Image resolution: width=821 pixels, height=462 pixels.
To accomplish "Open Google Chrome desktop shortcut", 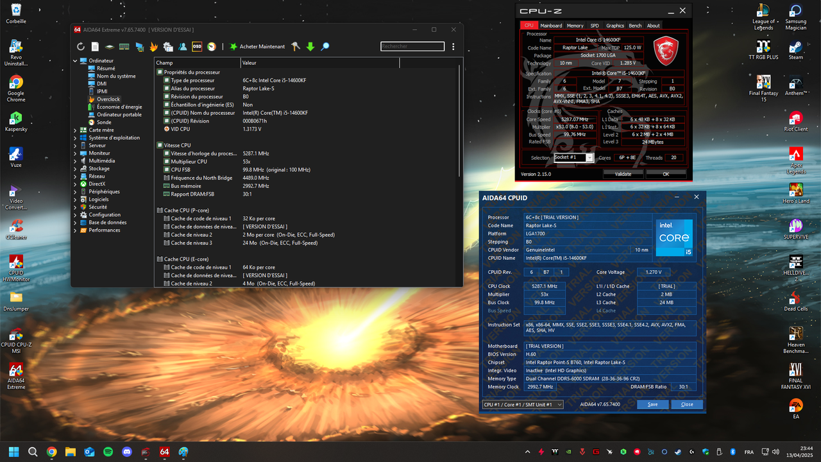I will click(x=16, y=88).
